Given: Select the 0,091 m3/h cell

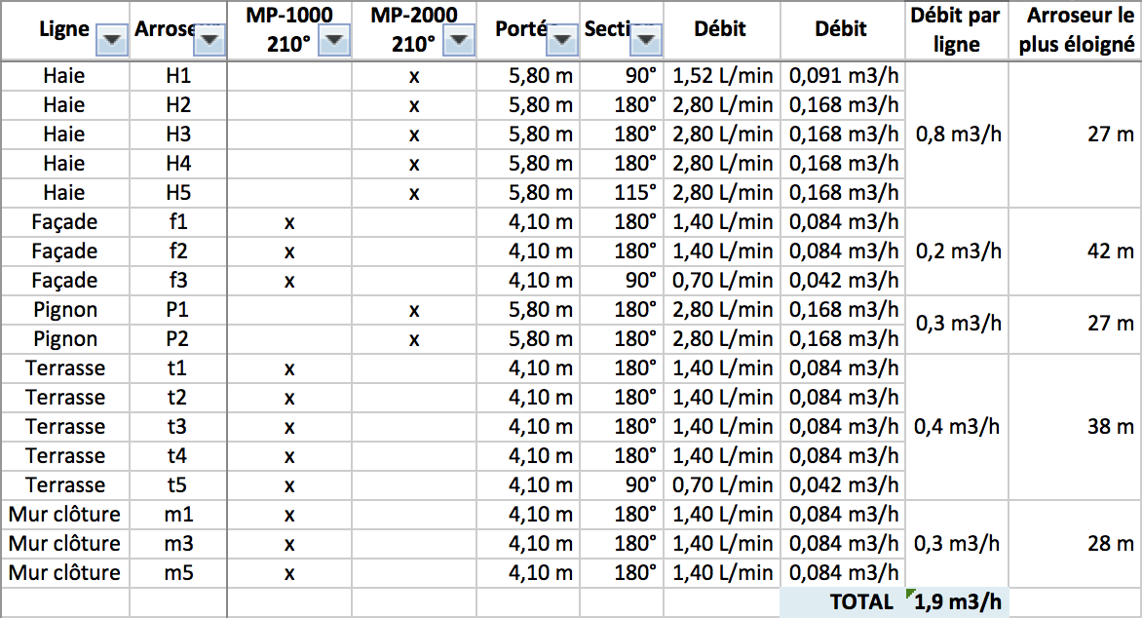Looking at the screenshot, I should coord(843,76).
